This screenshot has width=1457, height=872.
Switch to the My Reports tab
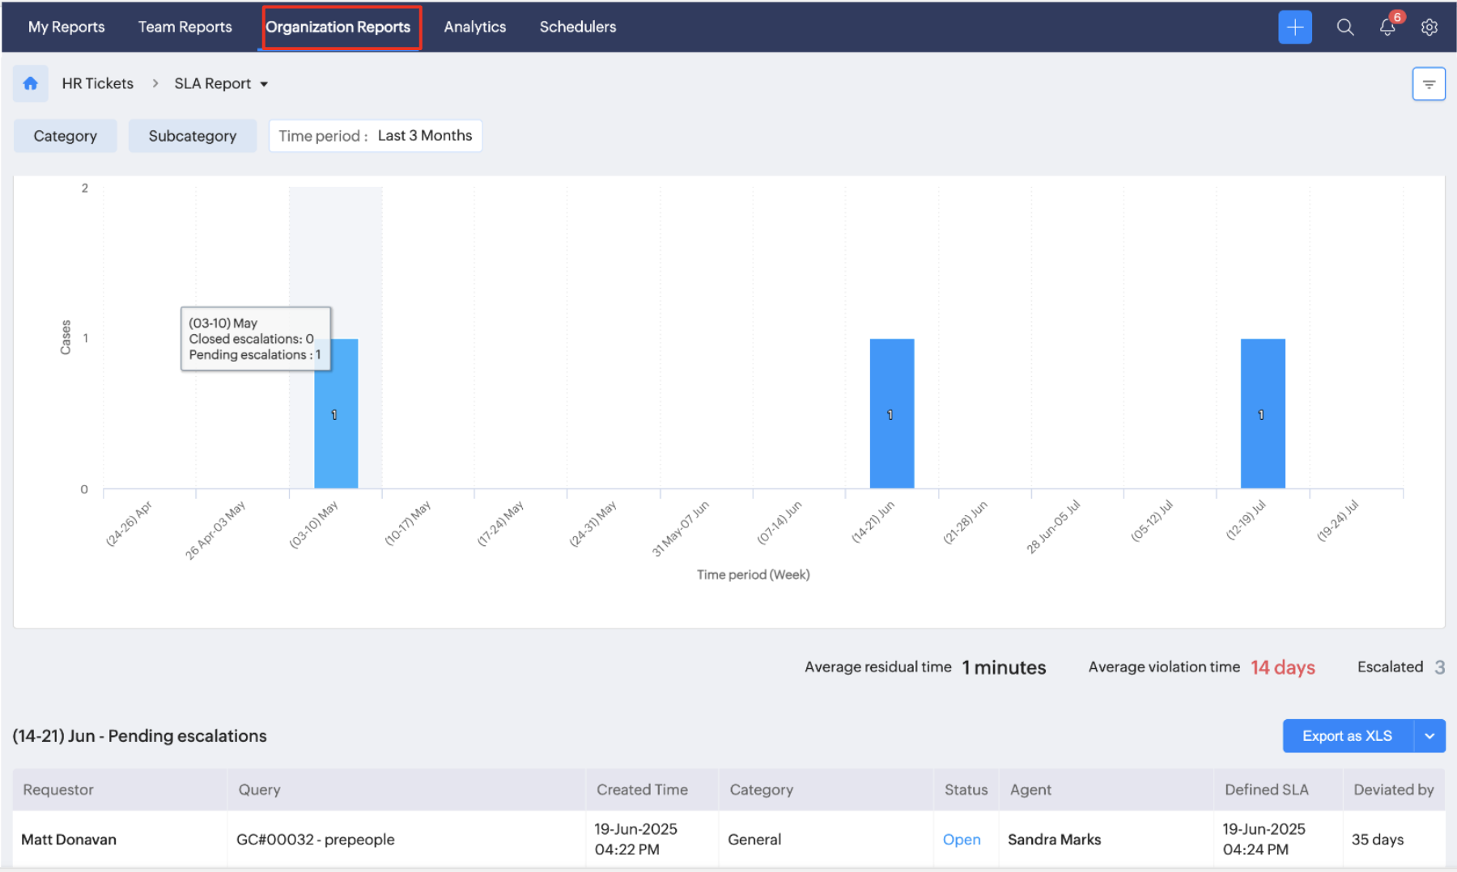[66, 27]
